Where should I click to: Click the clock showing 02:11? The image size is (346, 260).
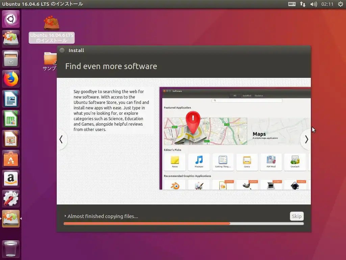[327, 4]
